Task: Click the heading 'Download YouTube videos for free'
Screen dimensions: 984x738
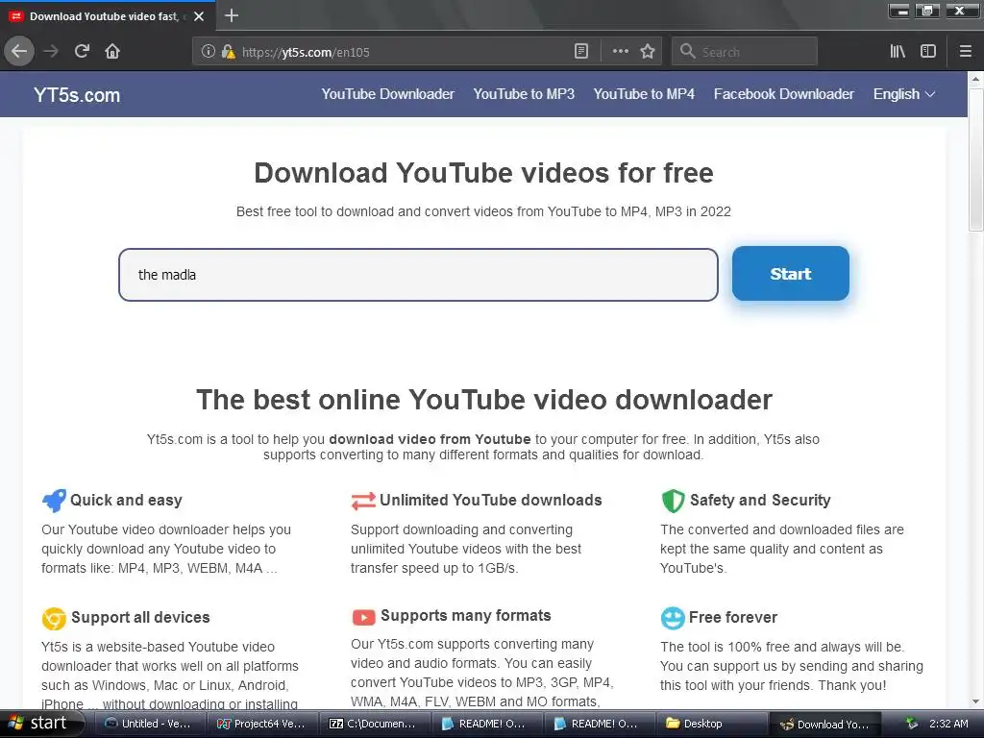Action: [x=484, y=173]
